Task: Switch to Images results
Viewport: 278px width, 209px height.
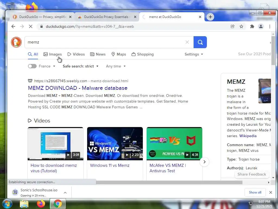Action: (53, 54)
